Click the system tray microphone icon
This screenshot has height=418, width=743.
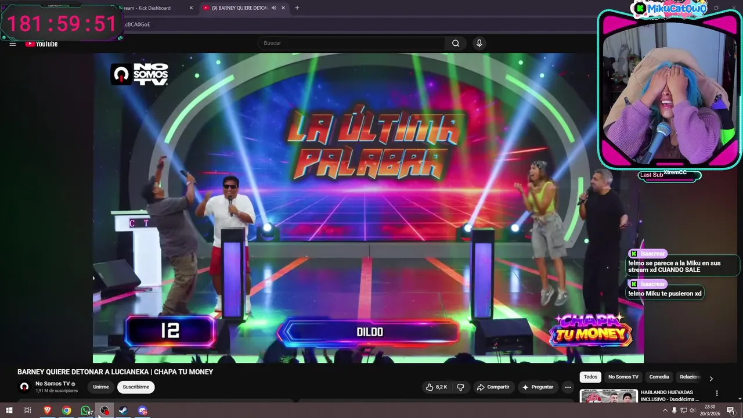pos(674,410)
